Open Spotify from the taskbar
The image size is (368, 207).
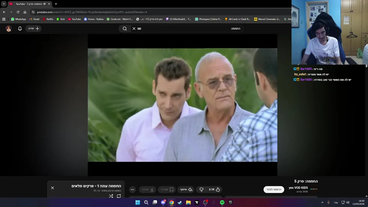click(x=222, y=202)
